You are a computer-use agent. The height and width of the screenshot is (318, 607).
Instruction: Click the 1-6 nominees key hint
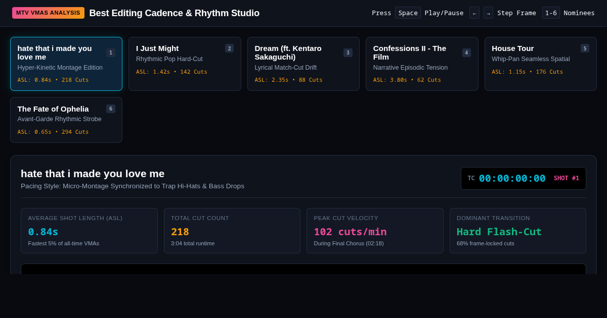coord(551,13)
